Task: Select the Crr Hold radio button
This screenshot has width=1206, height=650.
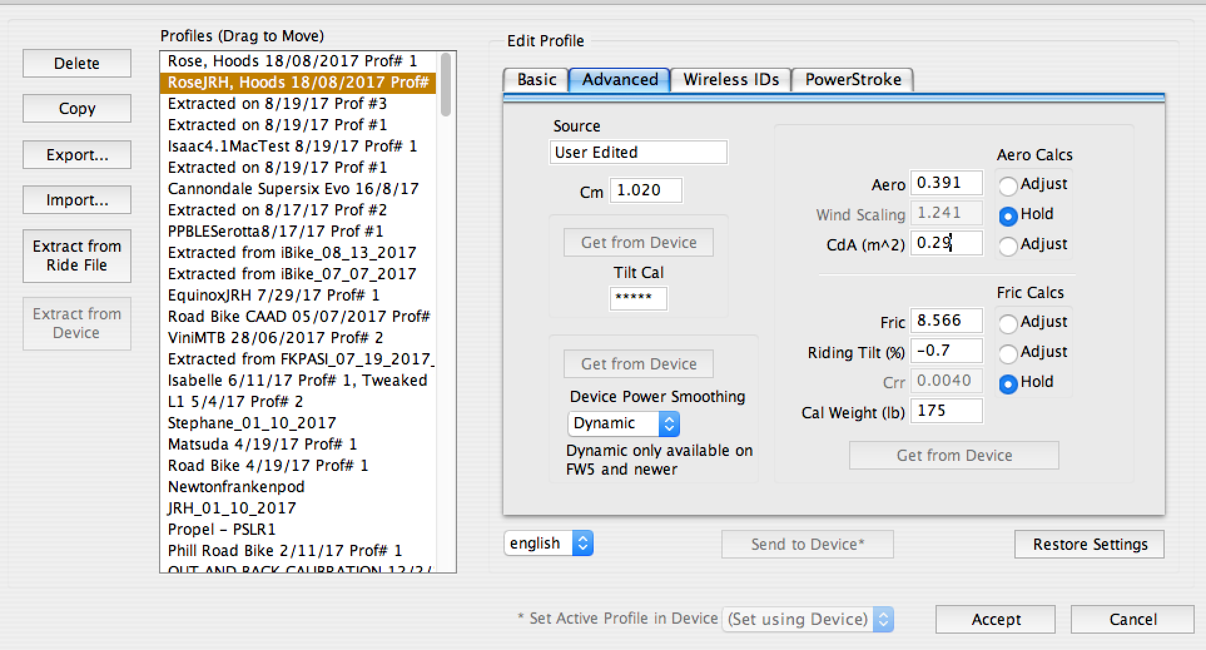Action: pyautogui.click(x=1008, y=384)
